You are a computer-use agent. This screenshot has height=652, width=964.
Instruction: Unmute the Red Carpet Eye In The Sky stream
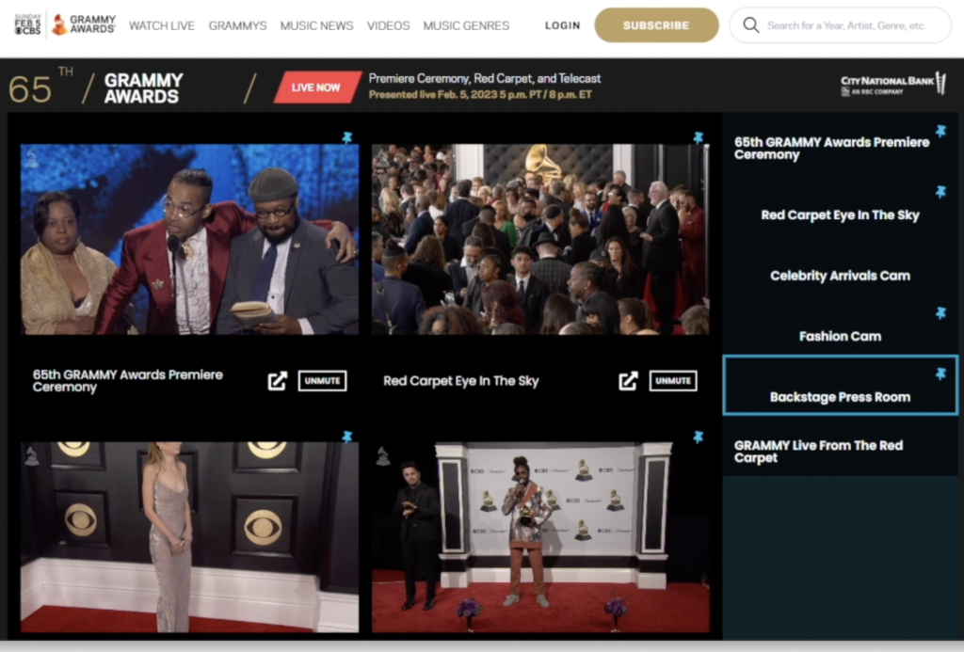[673, 381]
